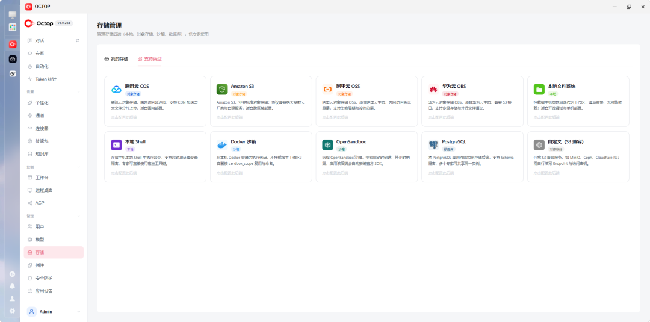The width and height of the screenshot is (650, 322).
Task: Click the whale icon in the left dock
Action: pyautogui.click(x=13, y=74)
